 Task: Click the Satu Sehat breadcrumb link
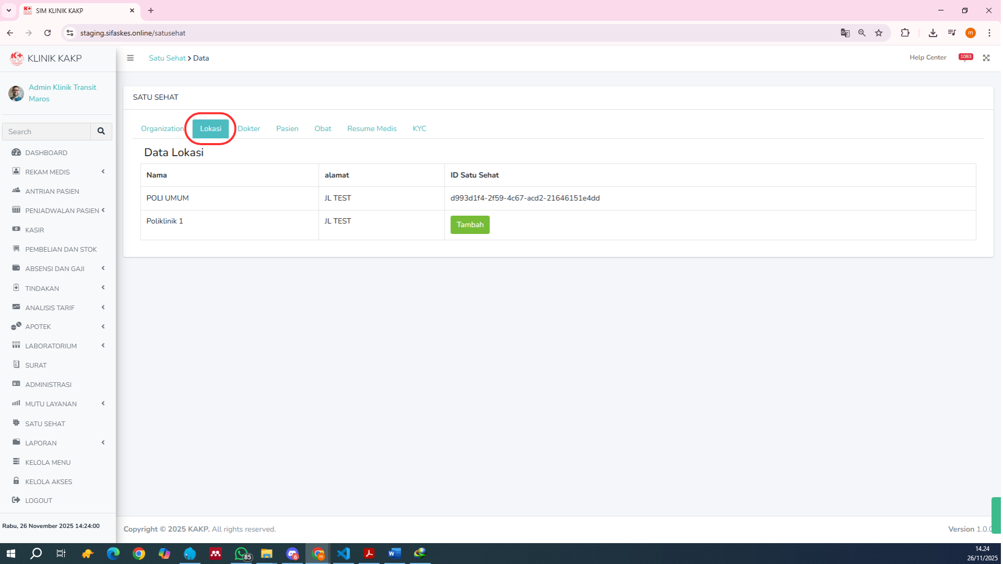(x=167, y=58)
